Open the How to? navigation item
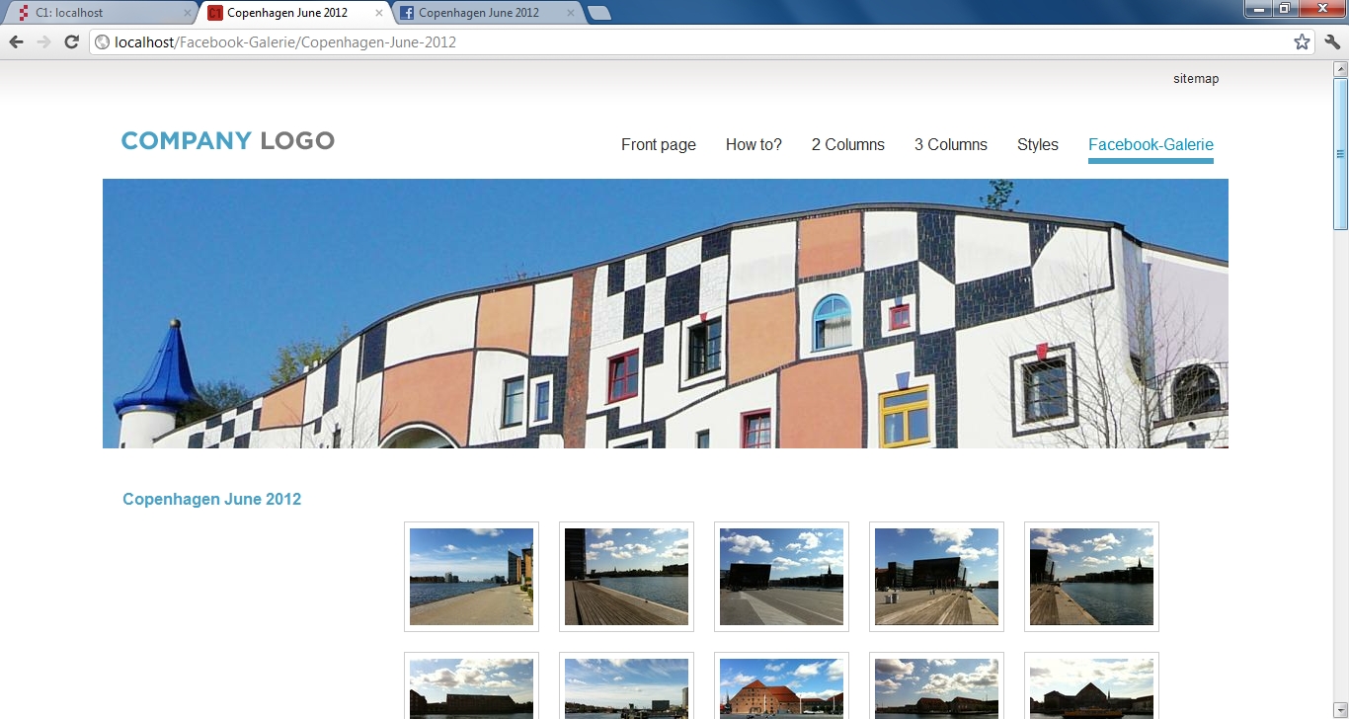The image size is (1349, 719). 754,144
